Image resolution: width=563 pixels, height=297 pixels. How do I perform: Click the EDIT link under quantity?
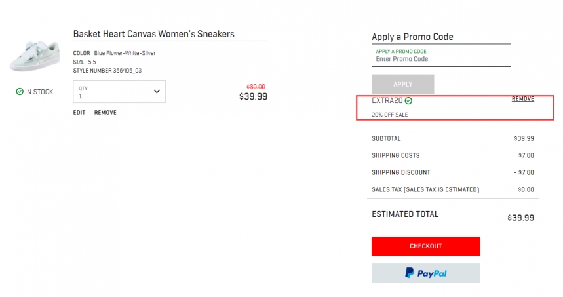click(x=79, y=113)
